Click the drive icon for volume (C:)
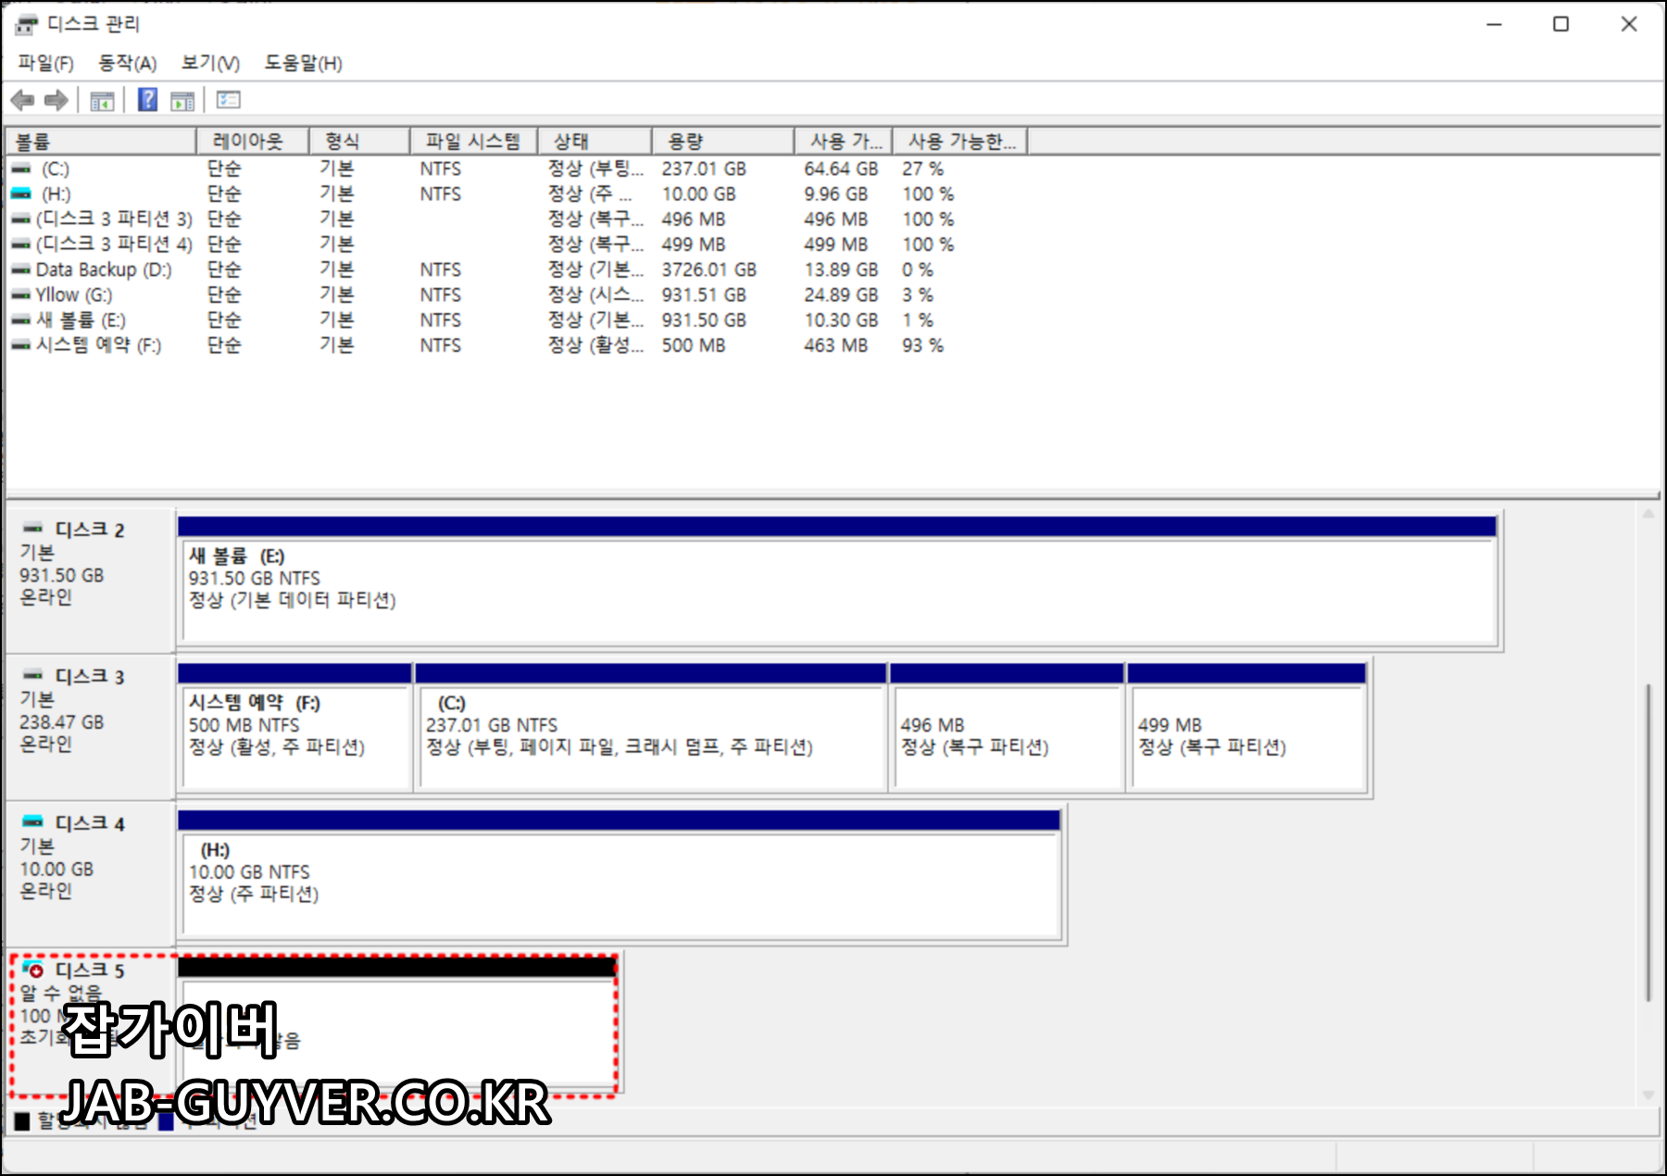1667x1176 pixels. (x=21, y=169)
